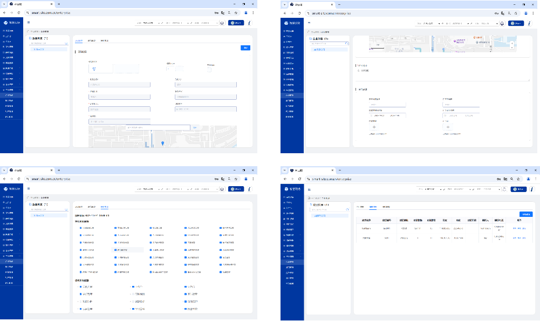Open the blue user account dropdown in top-left window
This screenshot has height=321, width=540.
pos(236,23)
